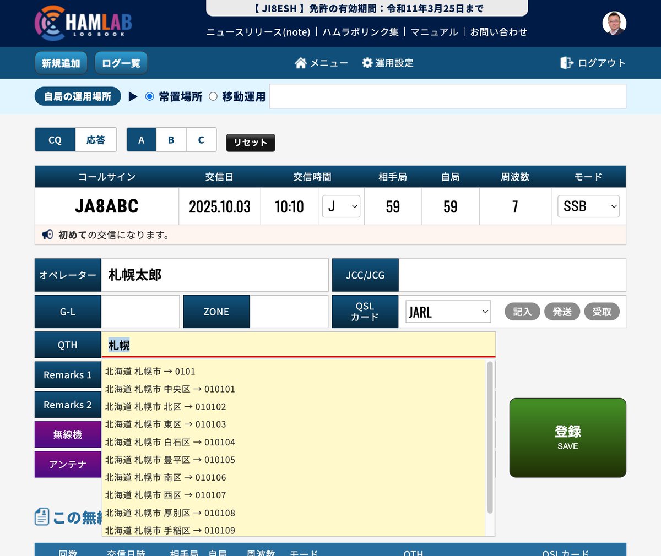This screenshot has height=556, width=661.
Task: Click the 移動運用 location input field
Action: [447, 96]
